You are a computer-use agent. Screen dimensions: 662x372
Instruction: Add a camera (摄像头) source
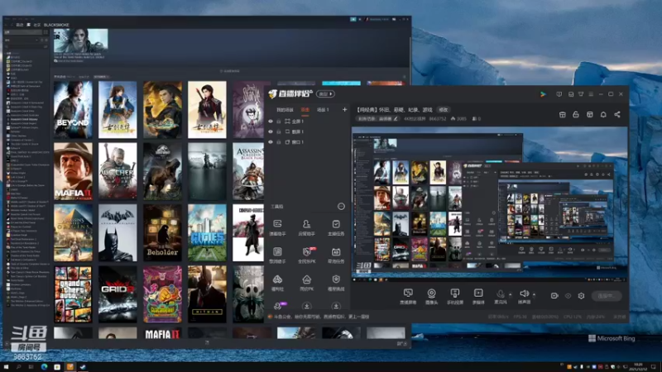(x=431, y=296)
